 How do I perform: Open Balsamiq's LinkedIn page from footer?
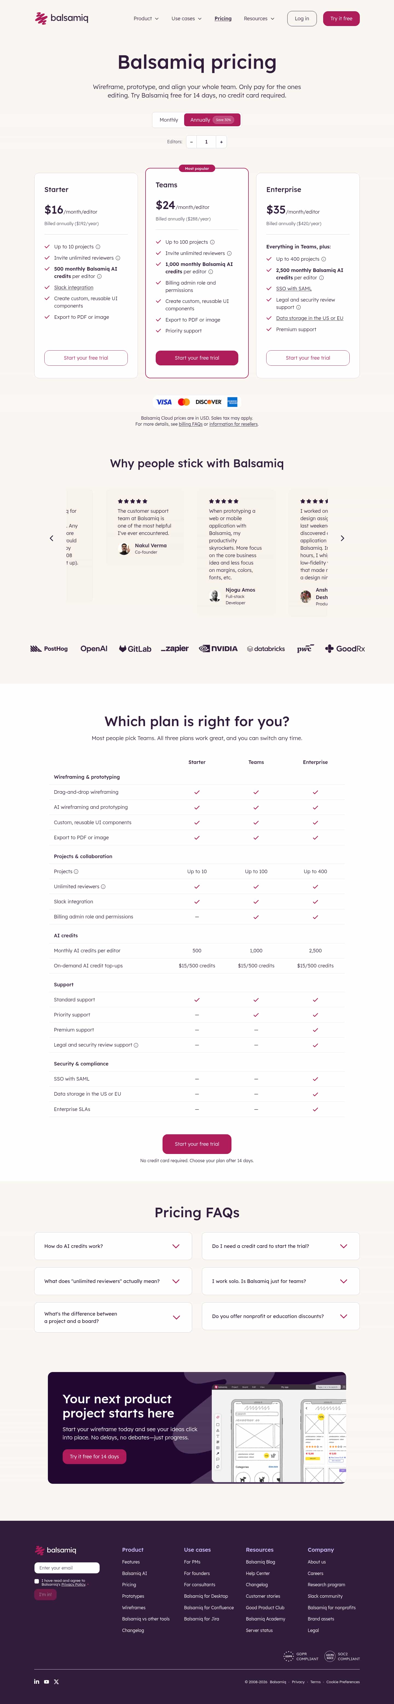tap(36, 1682)
